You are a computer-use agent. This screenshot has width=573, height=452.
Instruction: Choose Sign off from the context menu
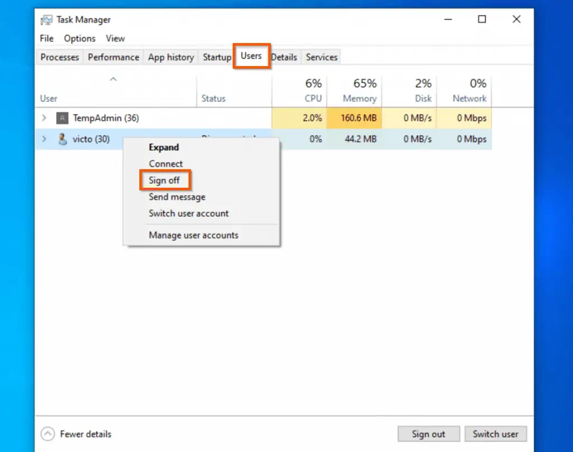coord(164,180)
